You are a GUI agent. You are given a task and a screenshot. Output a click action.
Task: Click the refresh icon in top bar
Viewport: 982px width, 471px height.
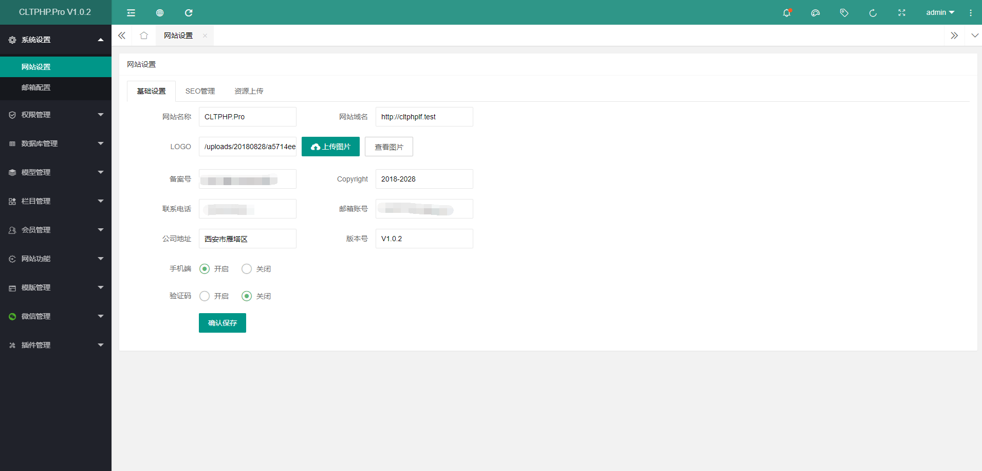pos(189,13)
